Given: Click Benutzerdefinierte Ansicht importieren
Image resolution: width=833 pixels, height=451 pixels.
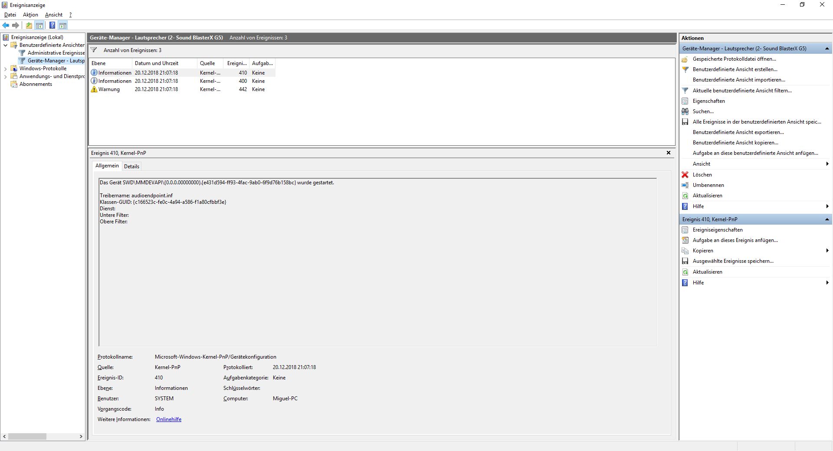Looking at the screenshot, I should pos(739,80).
